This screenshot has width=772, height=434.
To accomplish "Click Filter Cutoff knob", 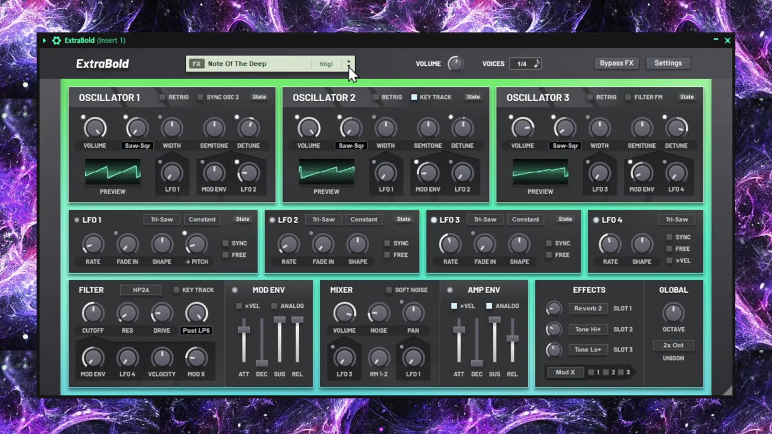I will pos(93,313).
